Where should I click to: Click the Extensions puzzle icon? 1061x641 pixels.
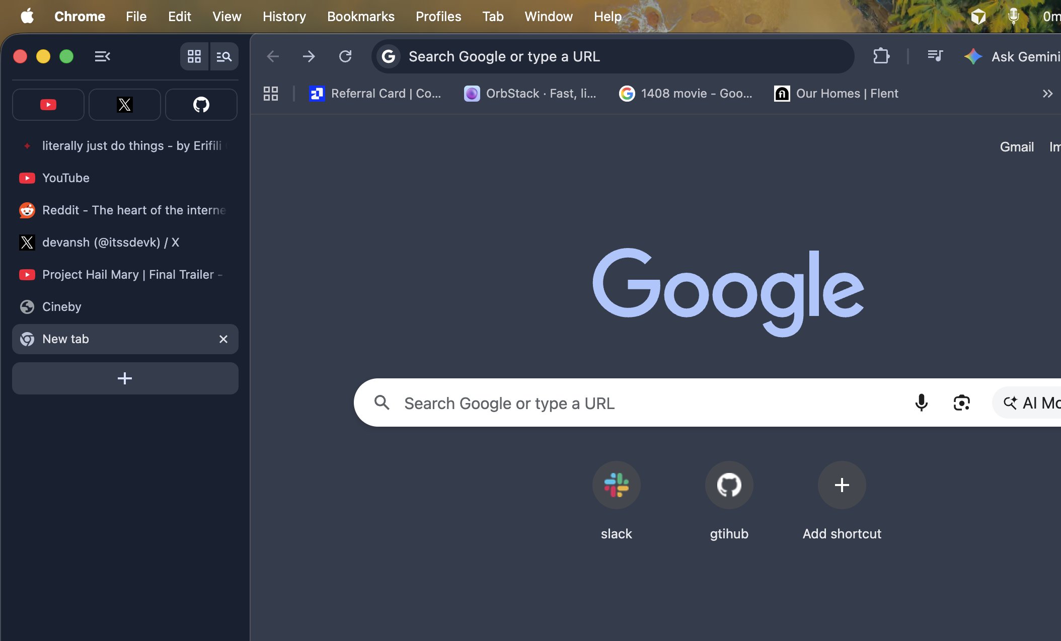pos(881,56)
